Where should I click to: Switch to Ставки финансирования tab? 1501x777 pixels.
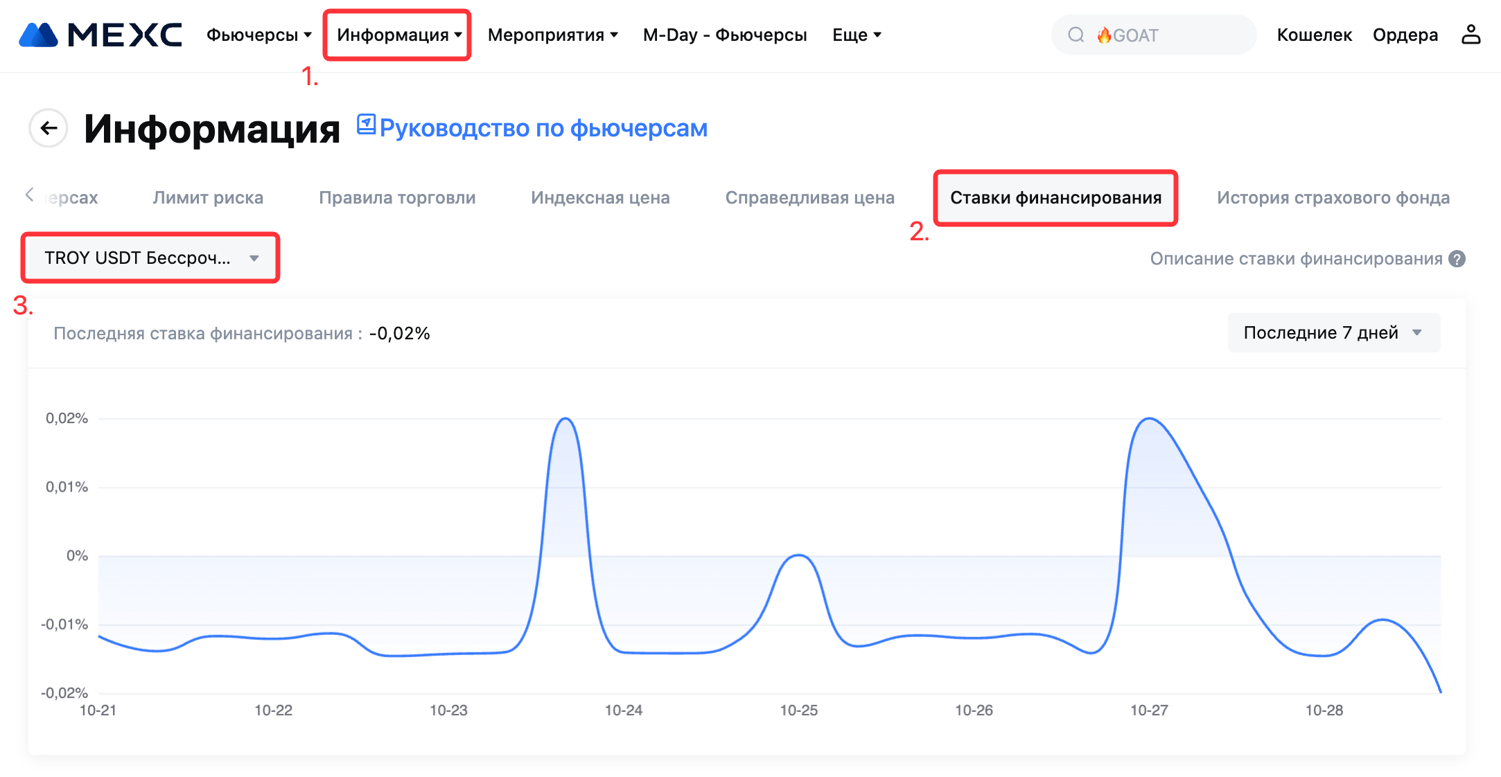1055,198
